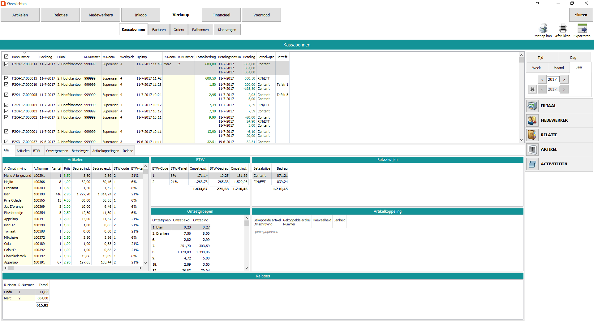
Task: Open the Relaties main tab
Action: point(60,15)
